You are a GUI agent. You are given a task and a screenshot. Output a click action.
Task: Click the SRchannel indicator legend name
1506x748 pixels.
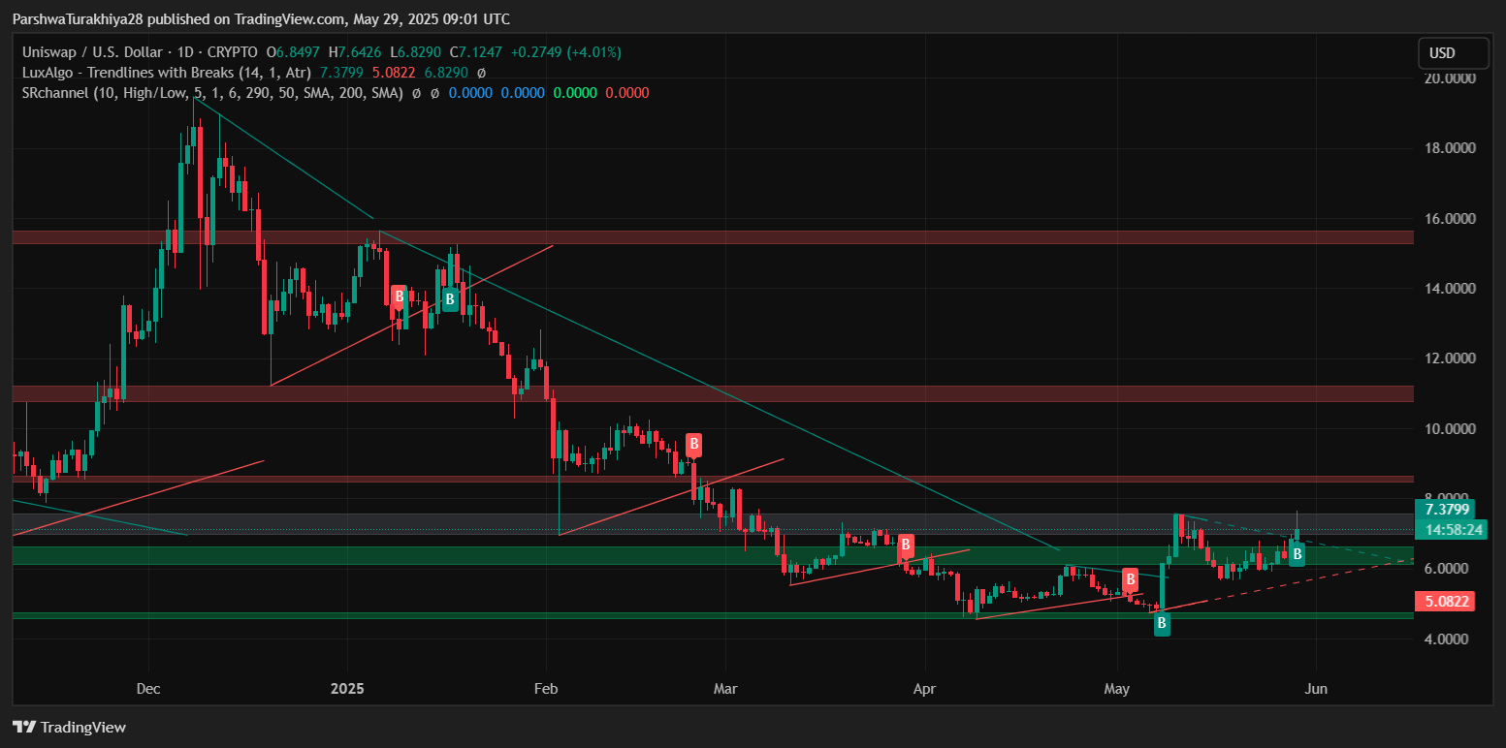coord(212,93)
